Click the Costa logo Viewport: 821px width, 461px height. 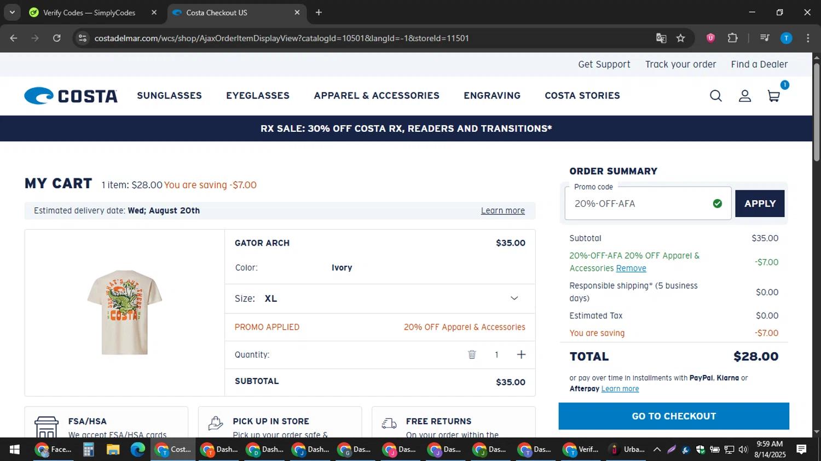(71, 96)
